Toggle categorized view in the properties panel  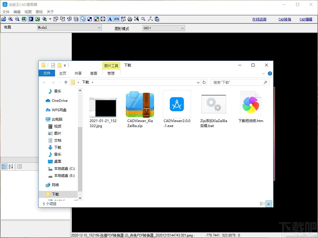pos(4,167)
